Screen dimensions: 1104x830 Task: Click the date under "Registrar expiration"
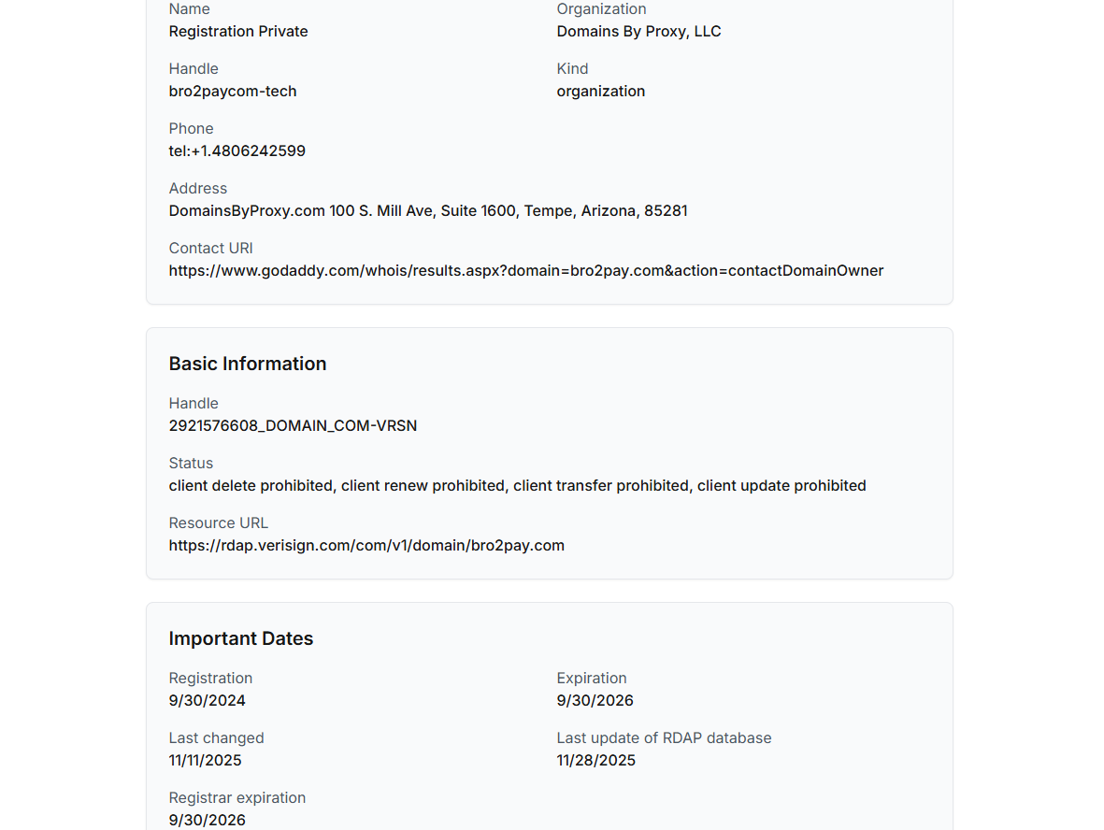tap(208, 821)
